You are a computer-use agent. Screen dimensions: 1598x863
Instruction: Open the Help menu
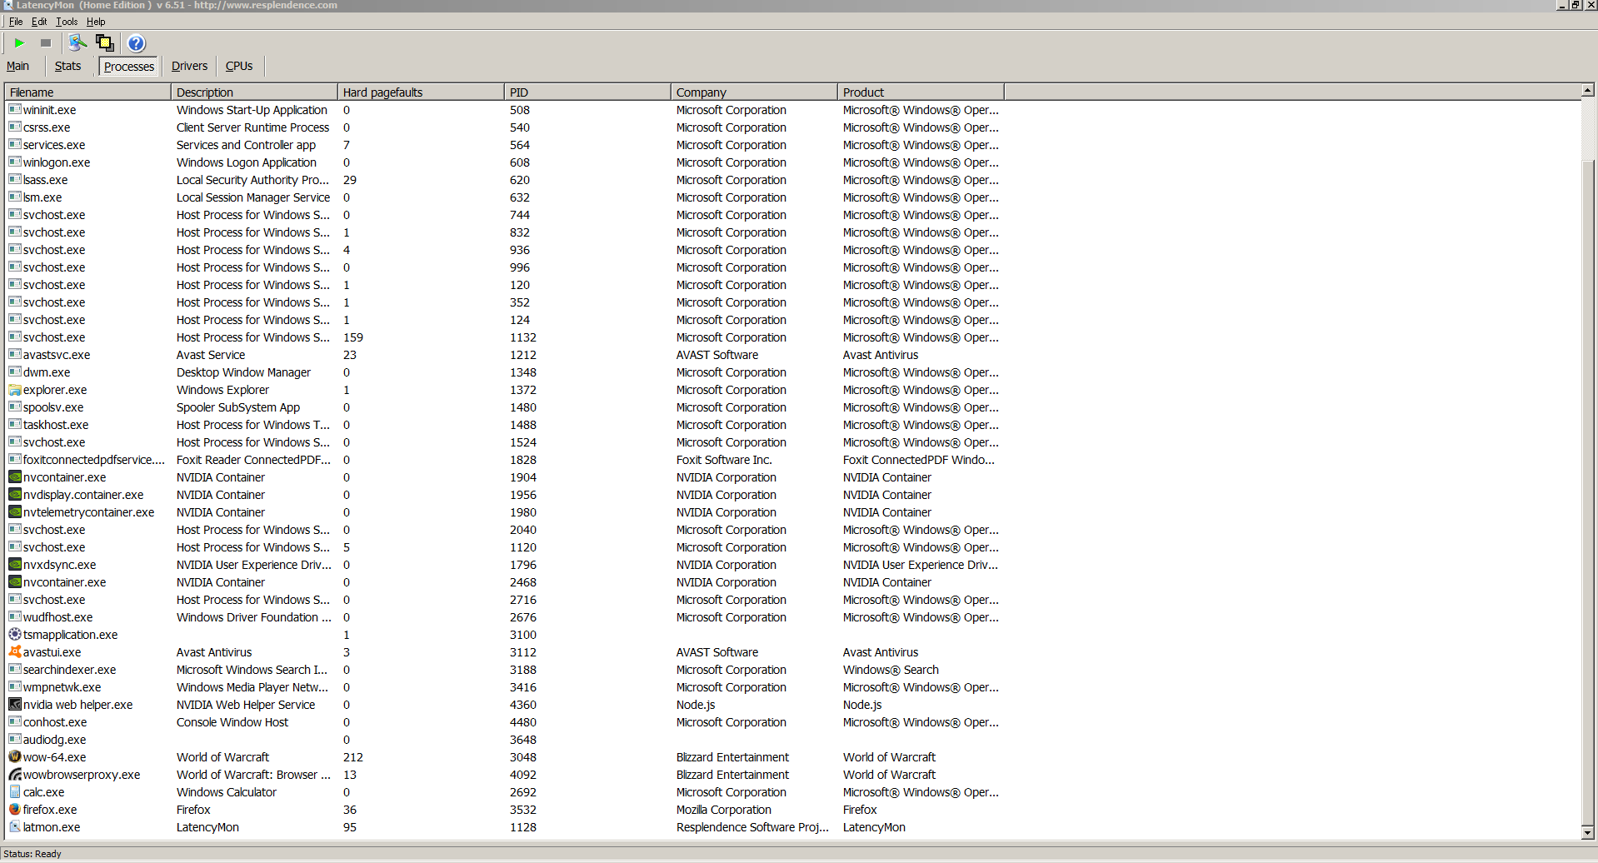click(x=96, y=22)
